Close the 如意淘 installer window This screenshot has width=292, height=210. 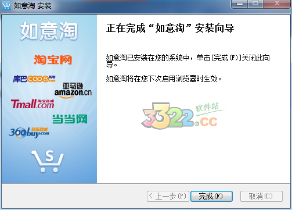[x=277, y=4]
